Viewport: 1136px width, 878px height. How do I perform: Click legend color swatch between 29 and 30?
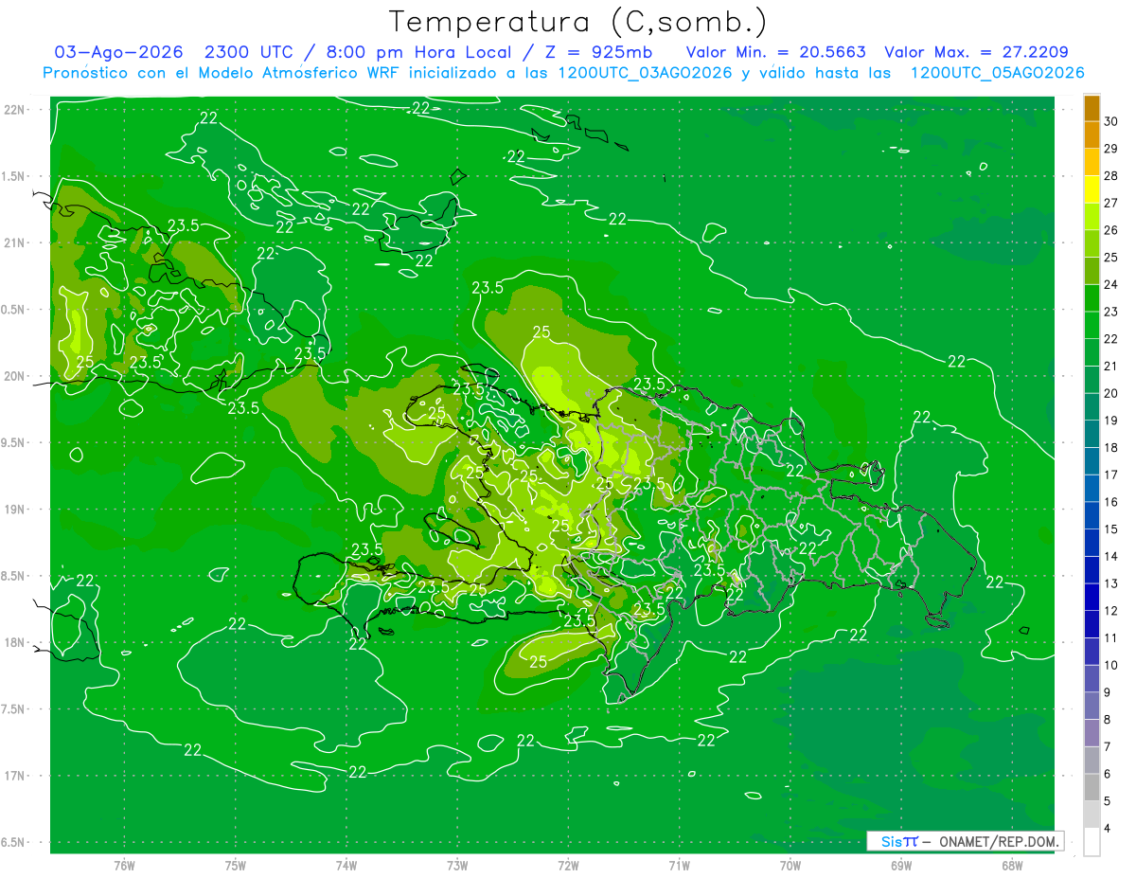click(x=1092, y=135)
